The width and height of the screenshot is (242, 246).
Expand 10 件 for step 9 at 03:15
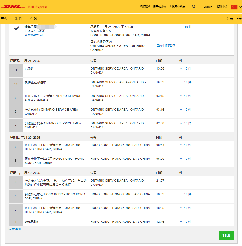point(186,96)
